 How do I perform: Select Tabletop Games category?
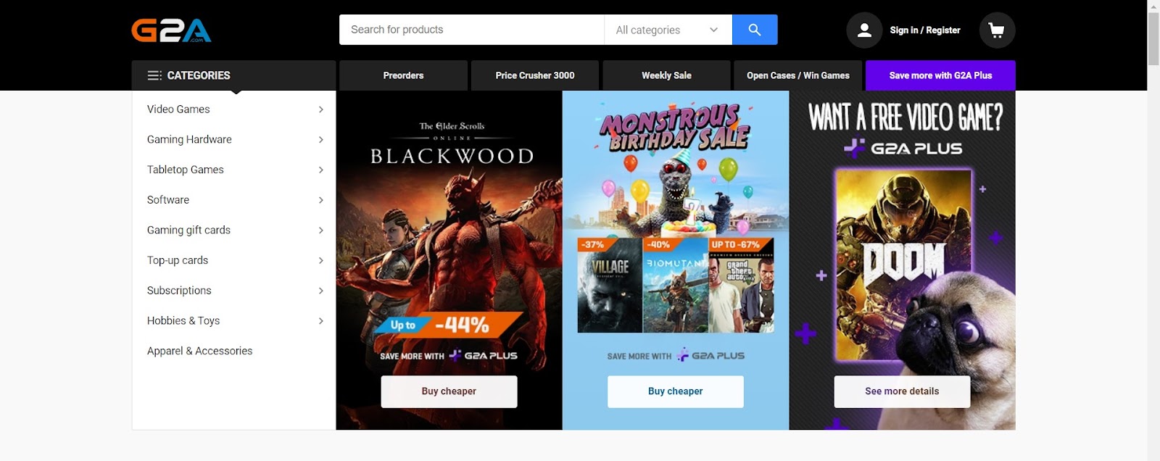(x=186, y=170)
